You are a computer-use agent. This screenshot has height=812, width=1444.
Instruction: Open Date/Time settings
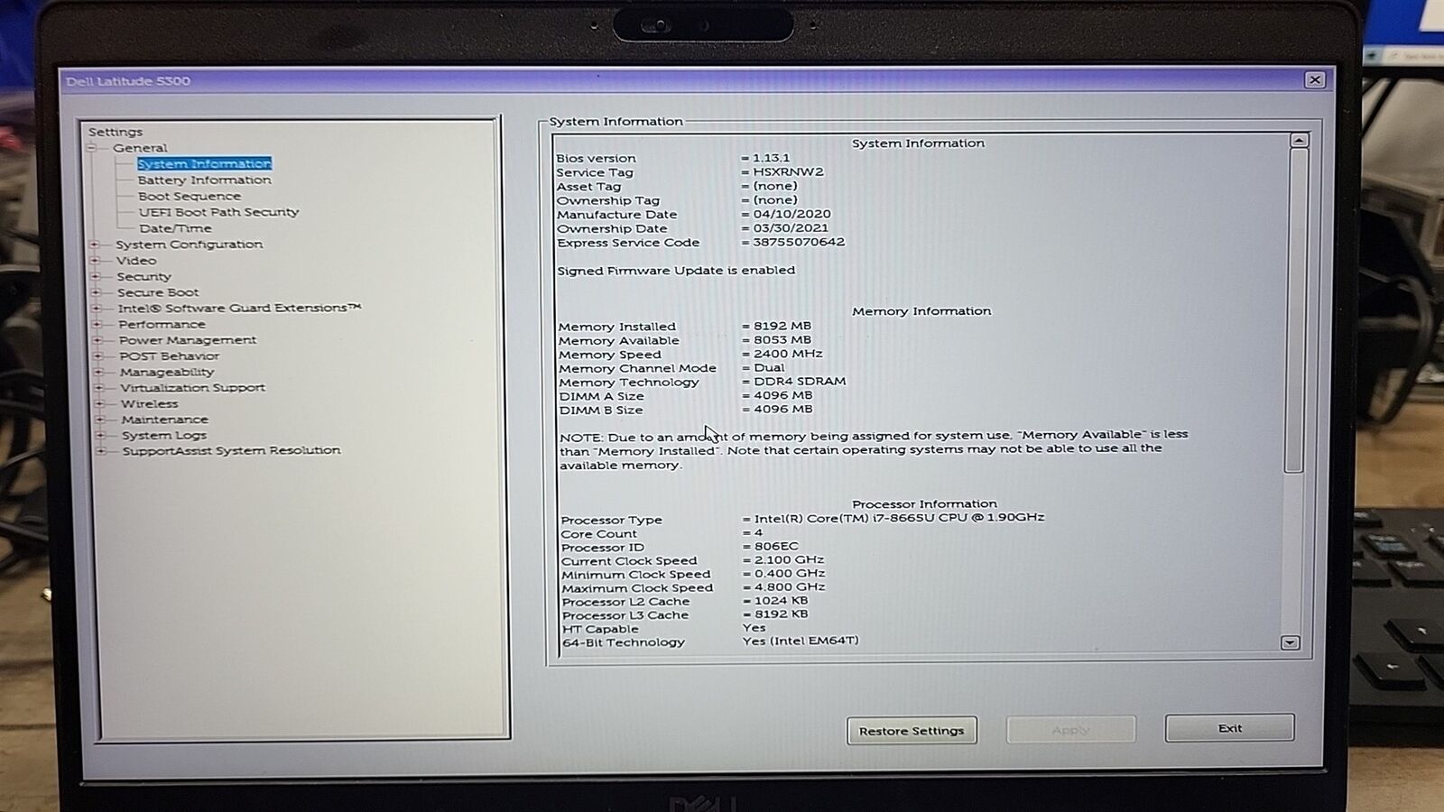(x=175, y=228)
